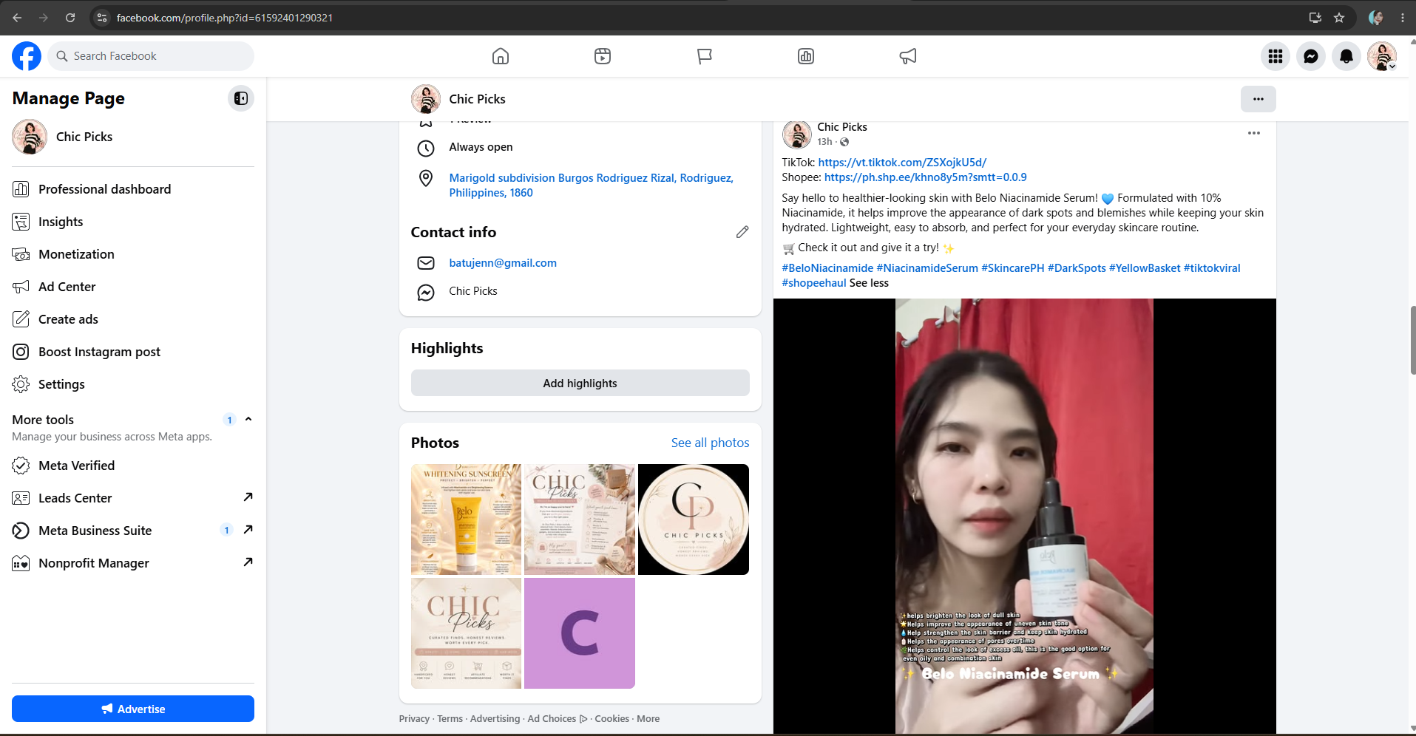Click the More footer link
The height and width of the screenshot is (736, 1416).
(648, 719)
